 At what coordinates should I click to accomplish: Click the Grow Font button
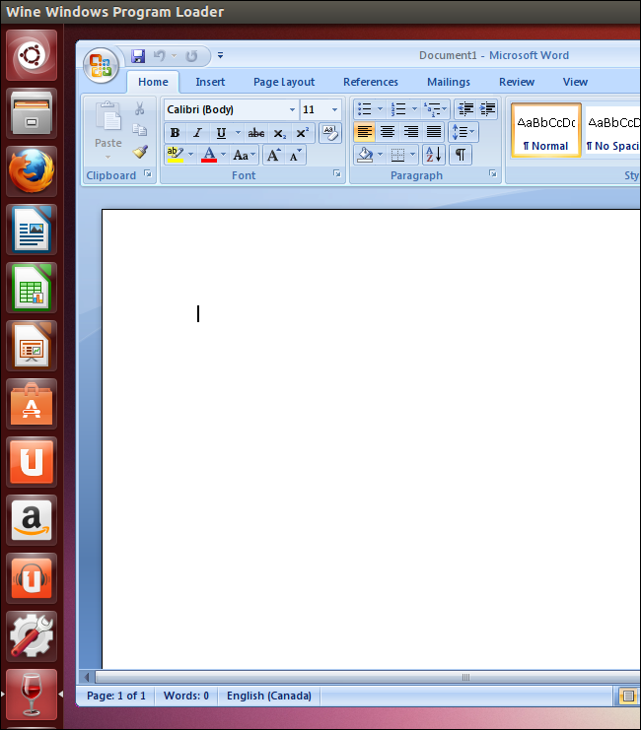(x=274, y=155)
